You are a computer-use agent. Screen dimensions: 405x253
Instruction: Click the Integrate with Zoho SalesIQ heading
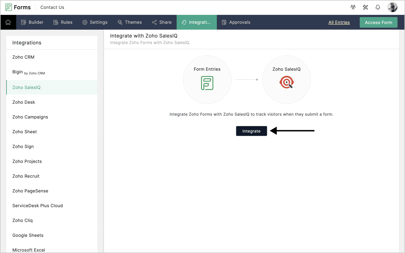144,36
